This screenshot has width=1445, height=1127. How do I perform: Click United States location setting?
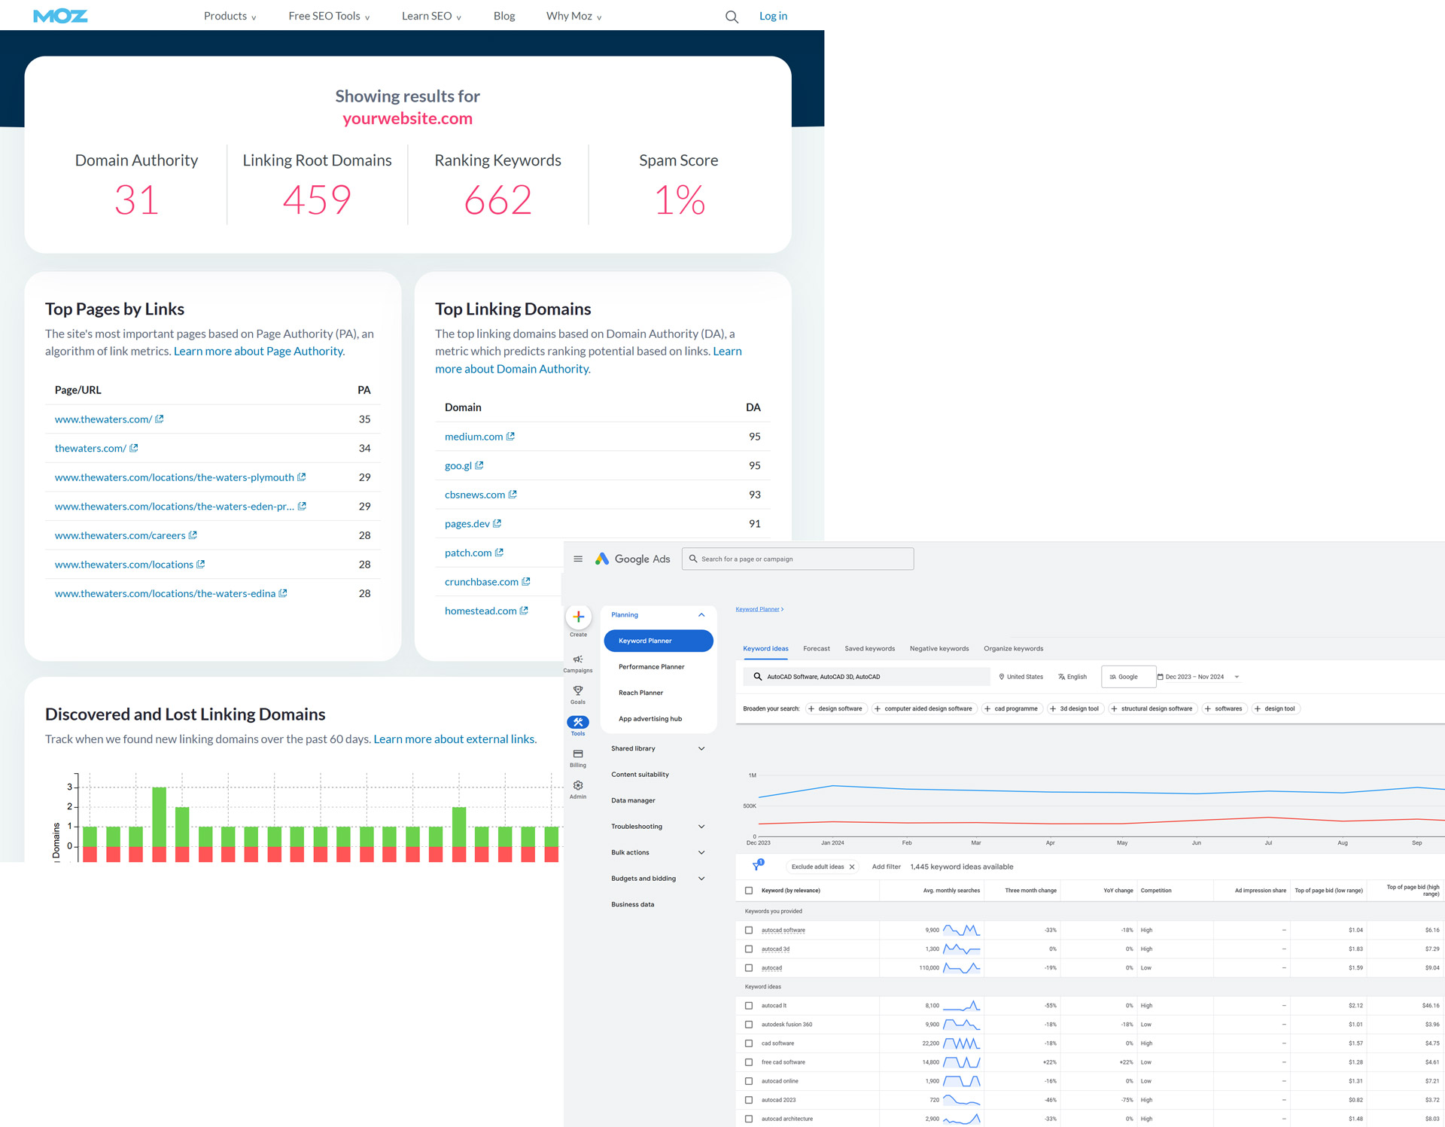[1021, 677]
